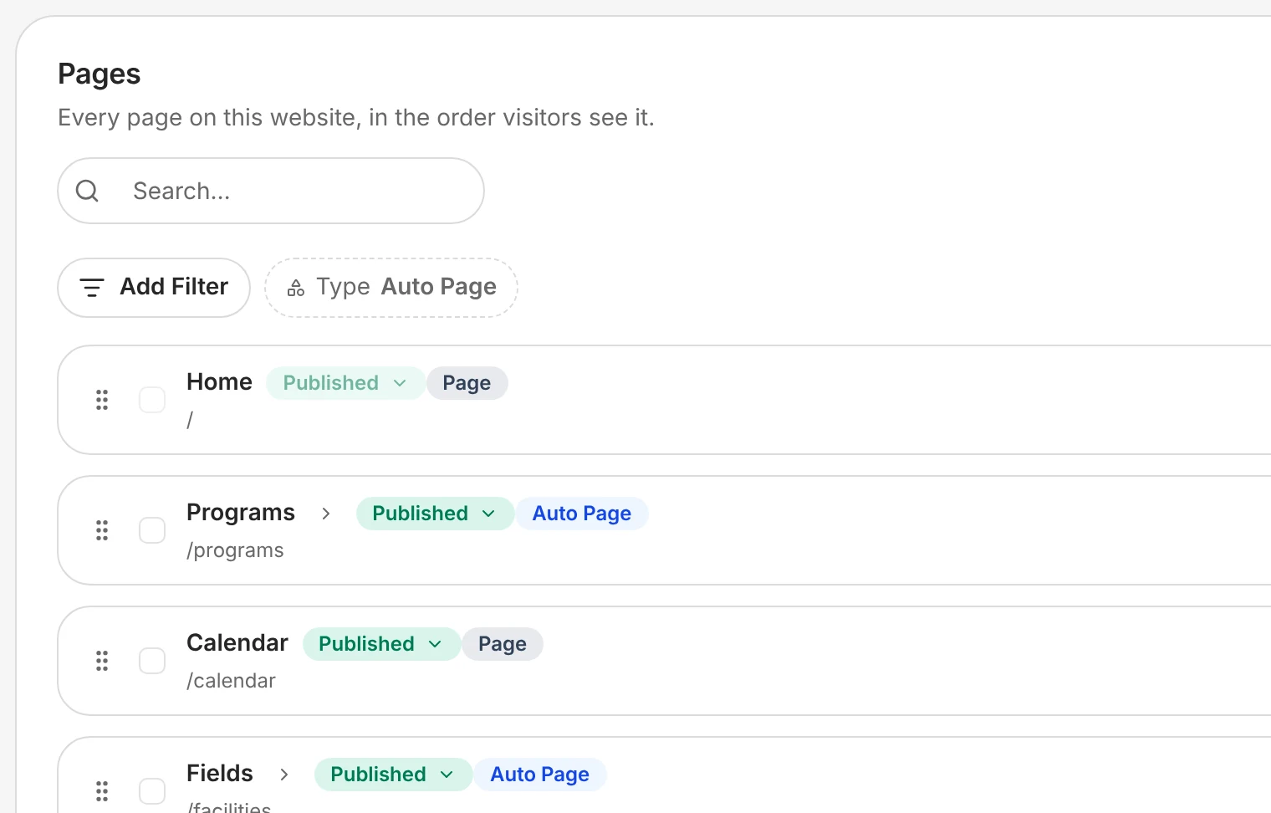The height and width of the screenshot is (813, 1271).
Task: Click the search magnifier icon
Action: pyautogui.click(x=87, y=191)
